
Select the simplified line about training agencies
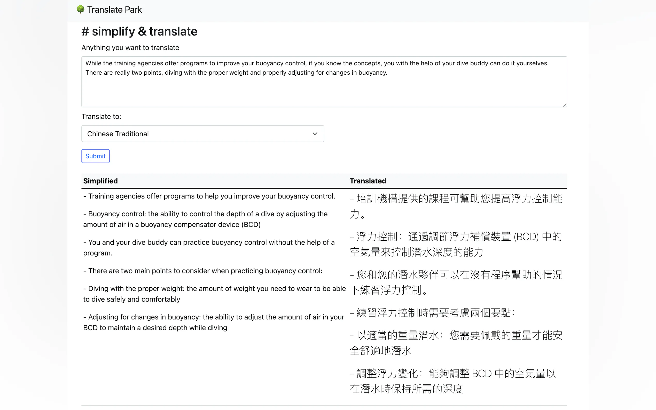209,196
